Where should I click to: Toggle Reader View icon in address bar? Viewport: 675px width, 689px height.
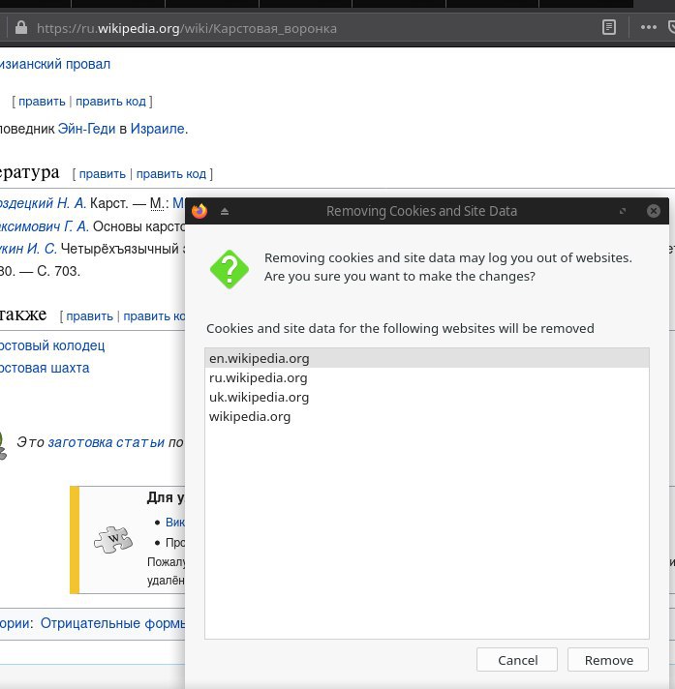point(608,28)
